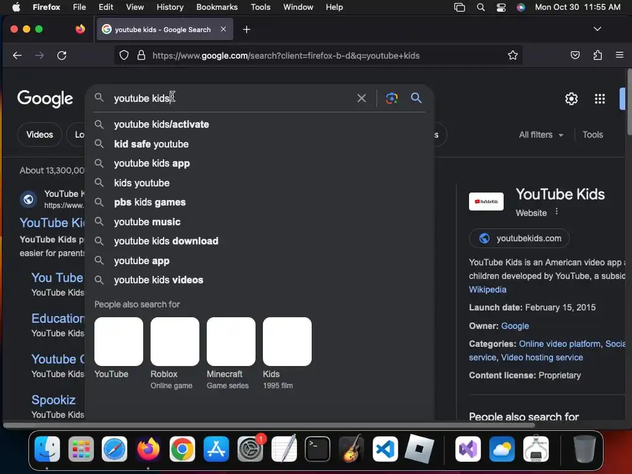Select suggestion youtube kids/activate
The width and height of the screenshot is (632, 474).
tap(260, 125)
